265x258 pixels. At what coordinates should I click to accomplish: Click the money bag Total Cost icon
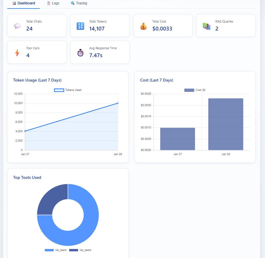click(x=143, y=26)
